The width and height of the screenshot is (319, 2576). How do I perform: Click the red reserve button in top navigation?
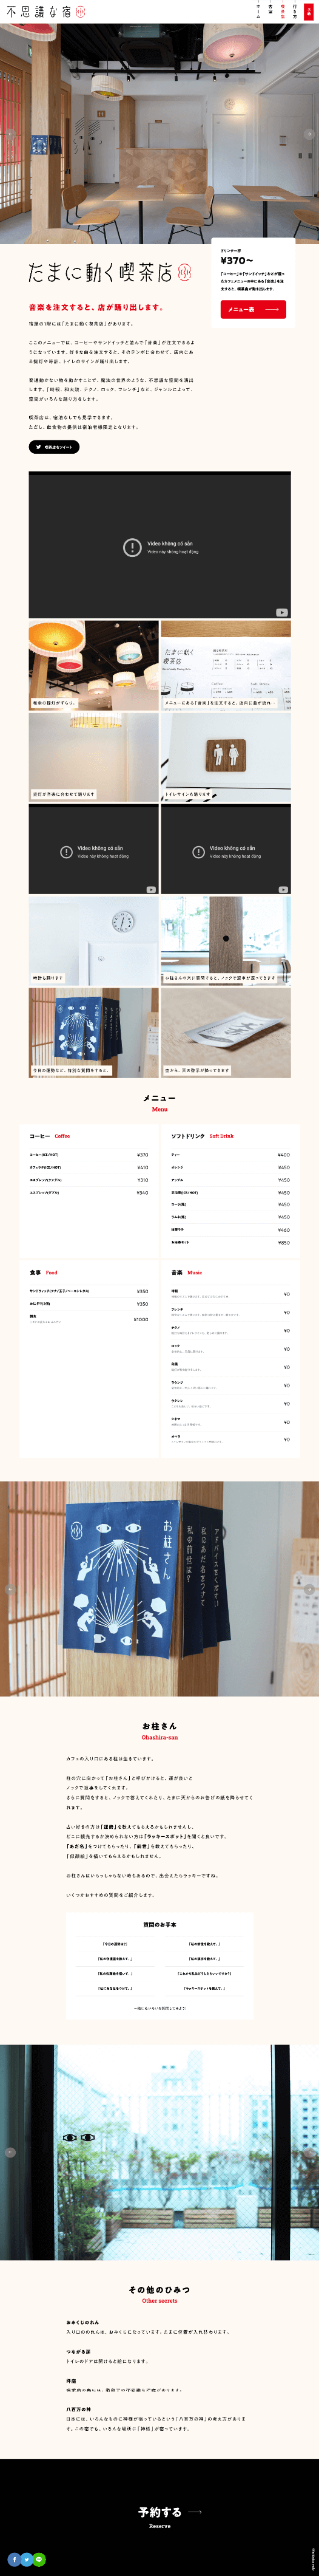(309, 11)
